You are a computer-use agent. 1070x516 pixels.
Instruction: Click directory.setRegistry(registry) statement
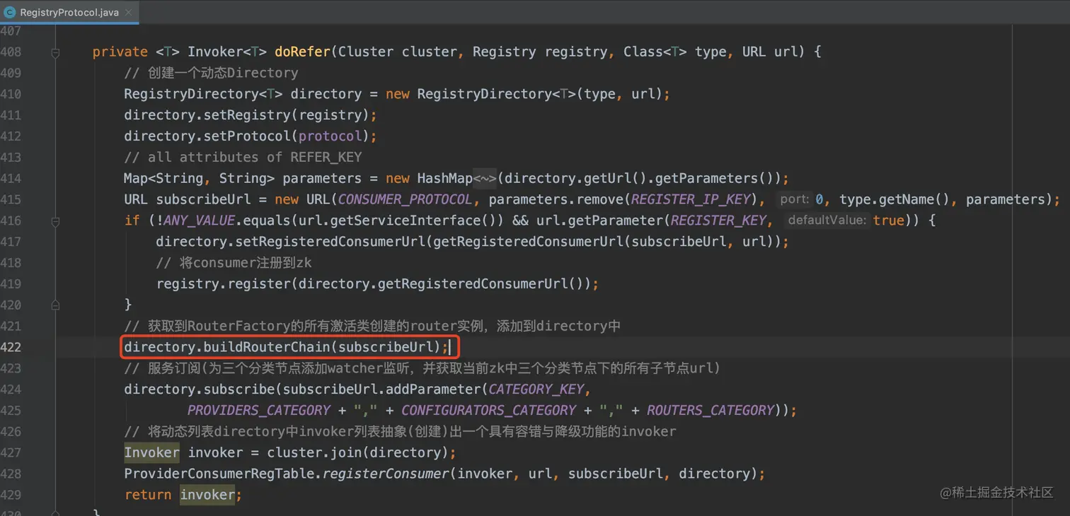tap(251, 115)
